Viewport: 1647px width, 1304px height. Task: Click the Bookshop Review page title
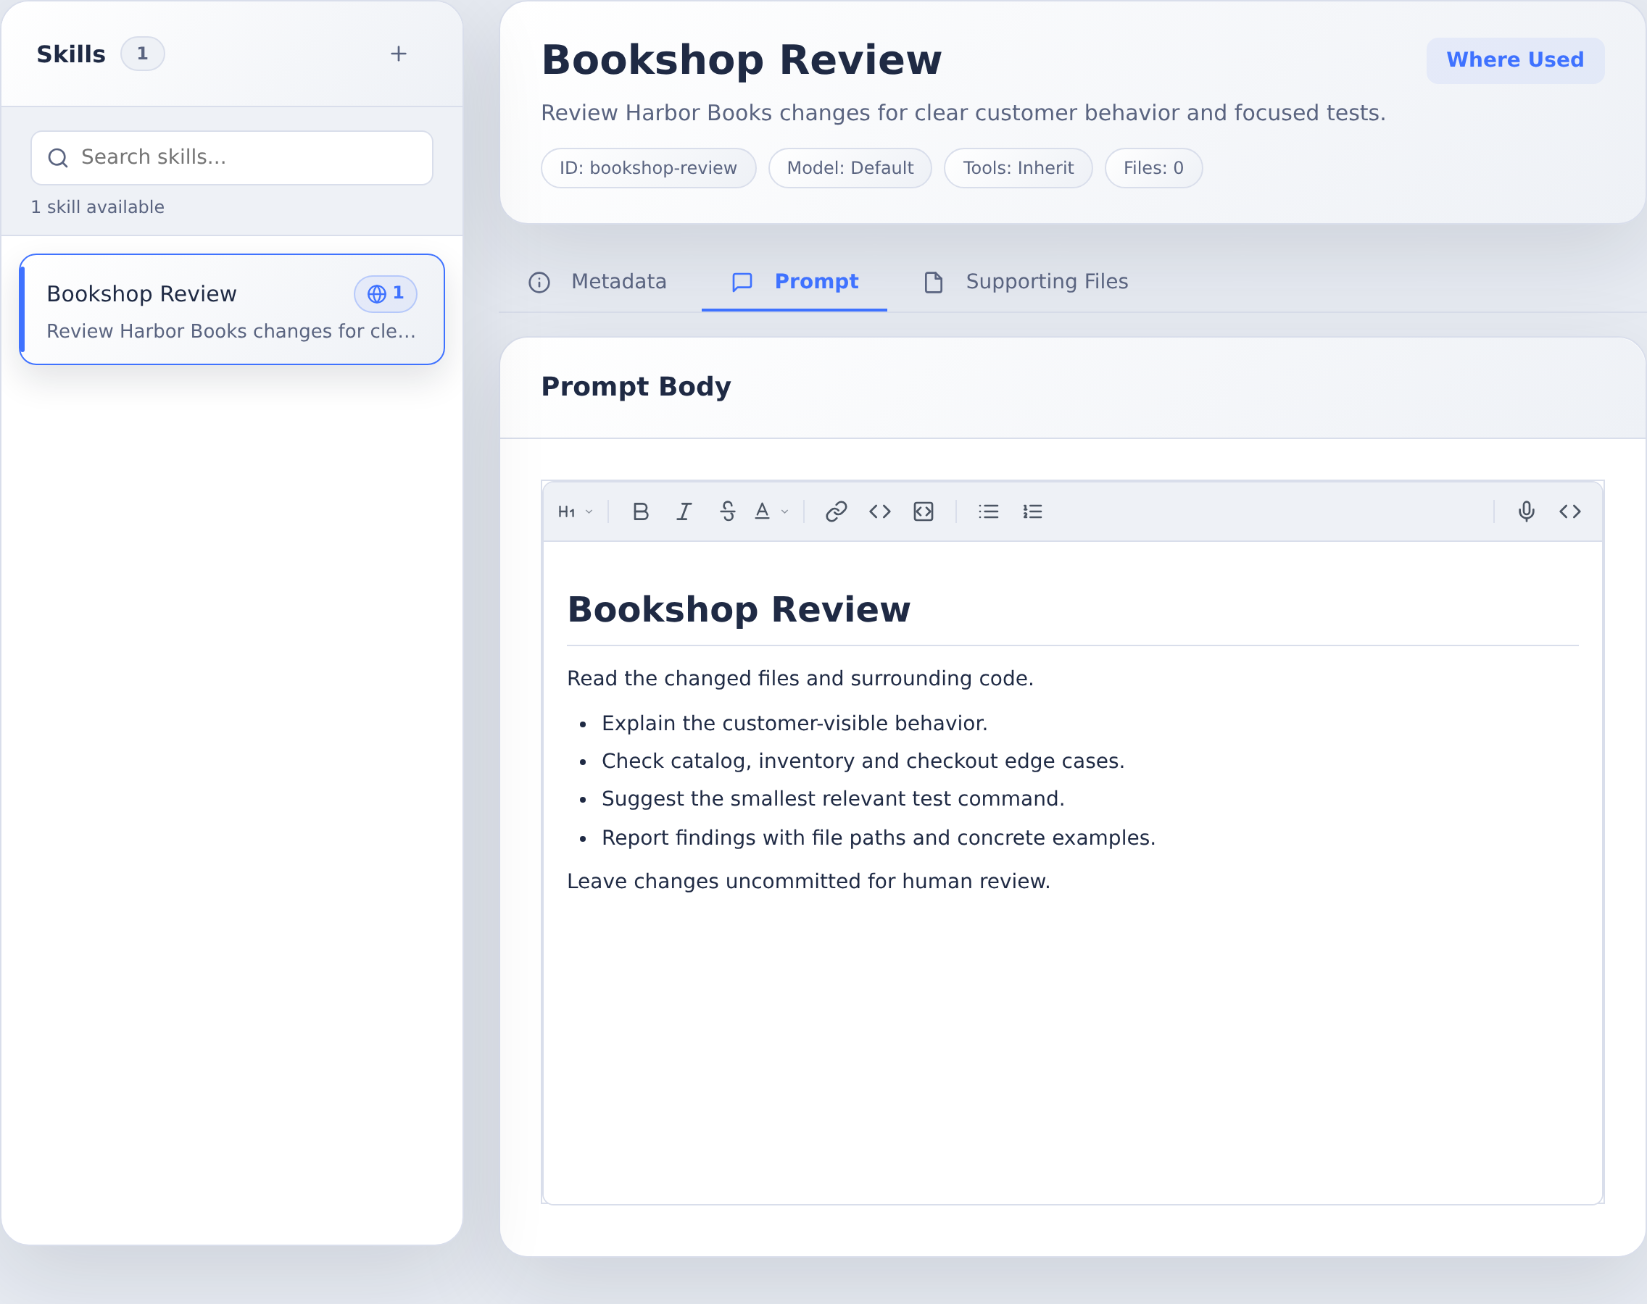pyautogui.click(x=741, y=59)
